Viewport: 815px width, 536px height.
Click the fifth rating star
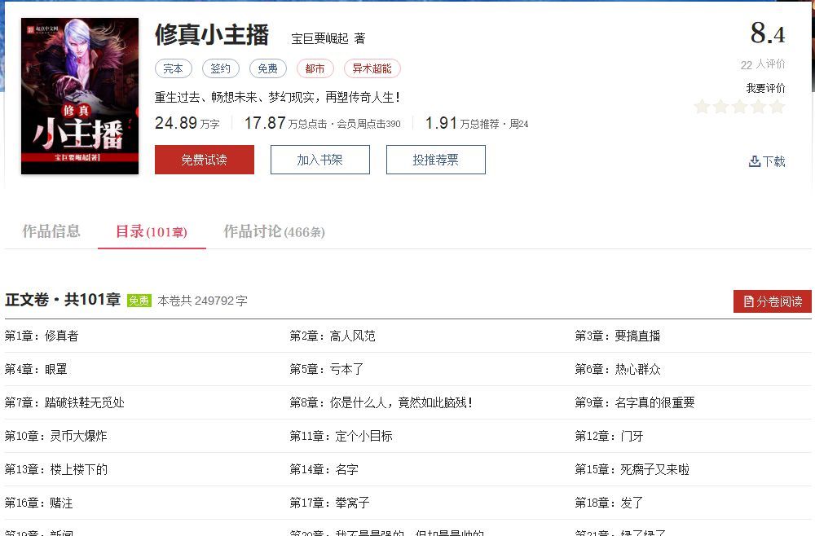[x=777, y=107]
